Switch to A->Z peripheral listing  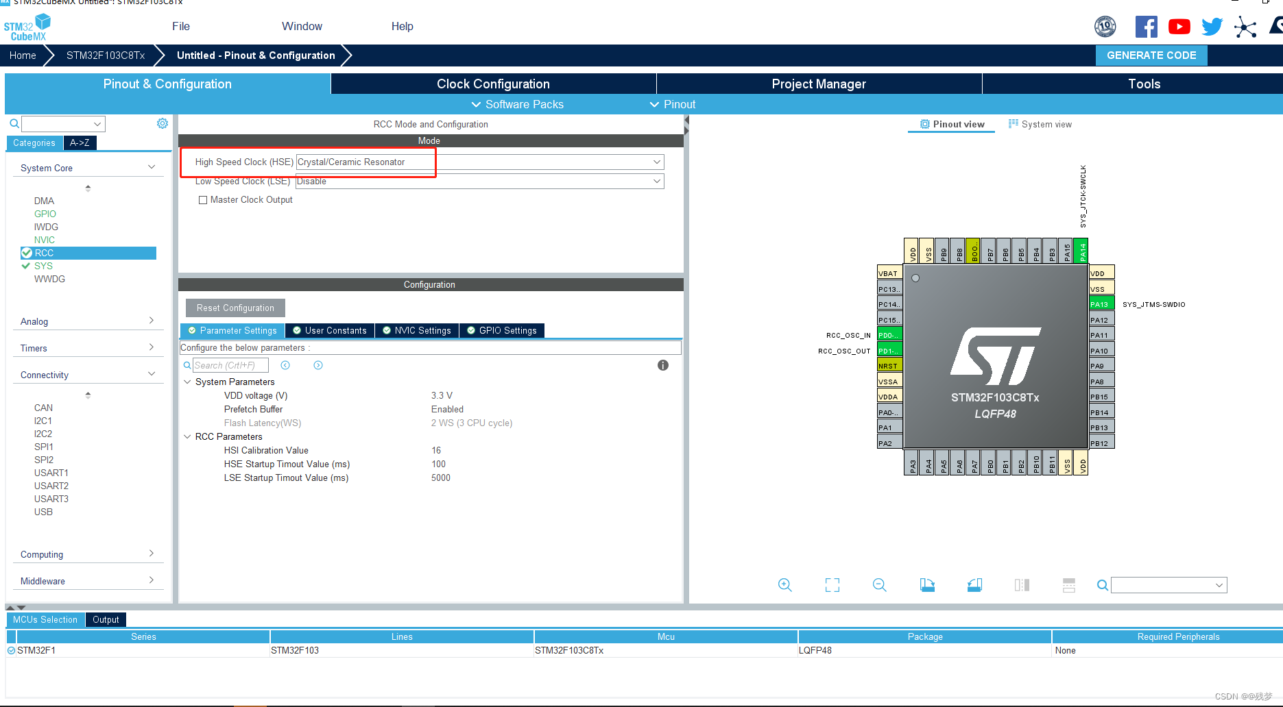(80, 142)
